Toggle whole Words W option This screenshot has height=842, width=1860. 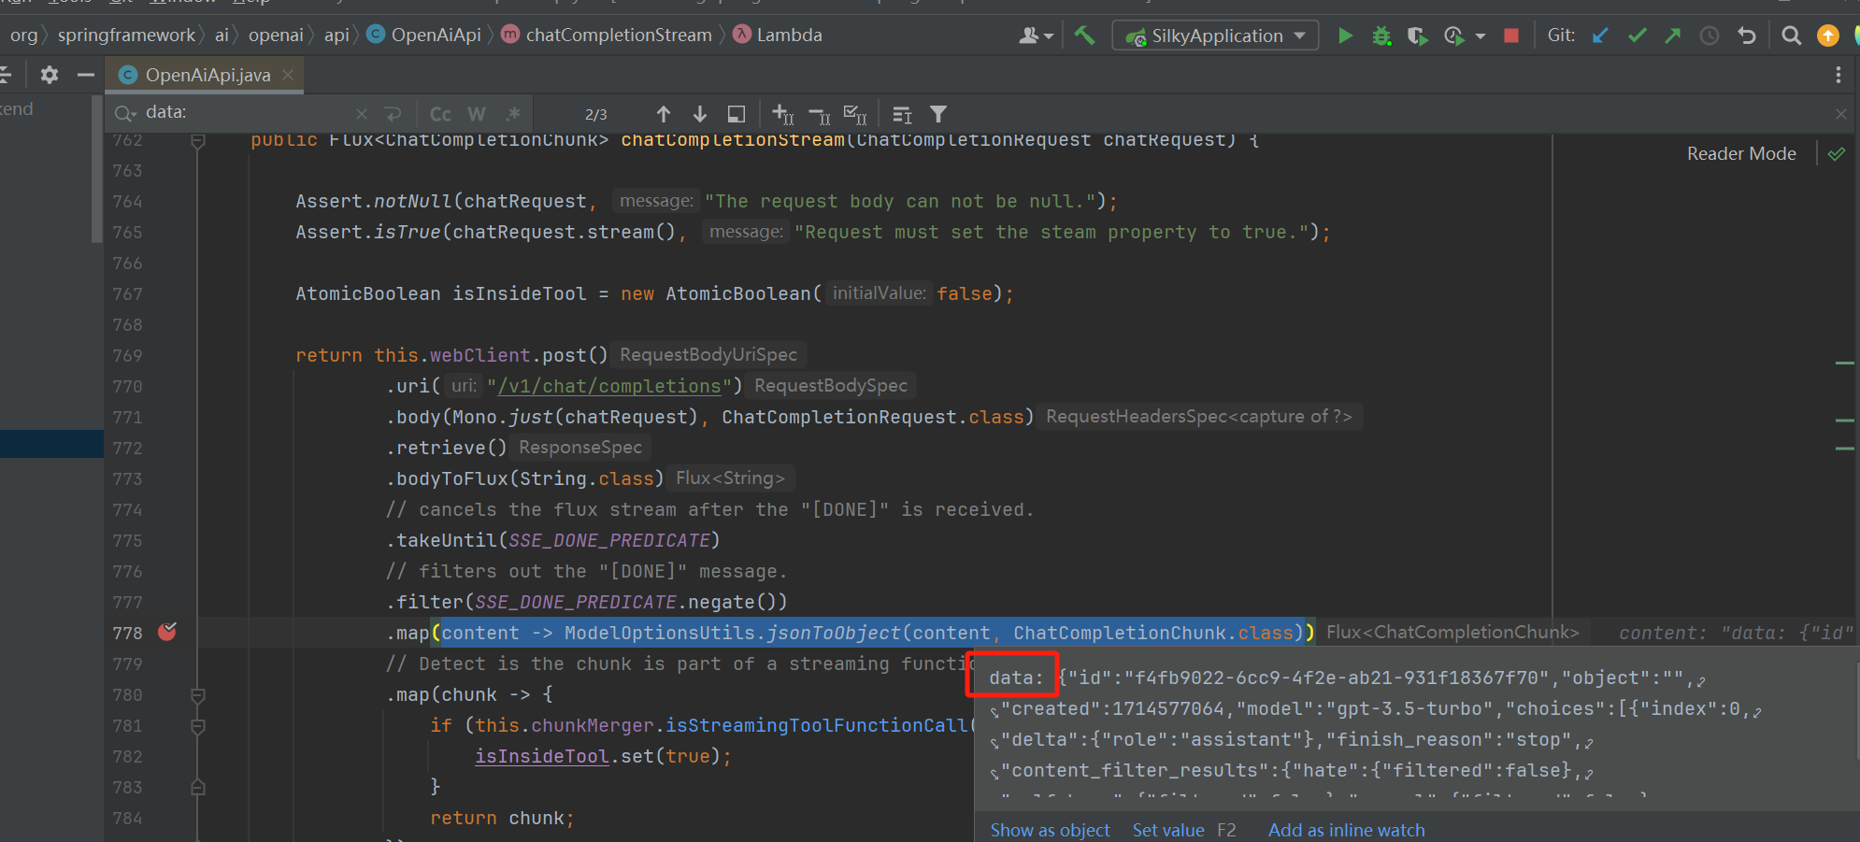click(477, 114)
